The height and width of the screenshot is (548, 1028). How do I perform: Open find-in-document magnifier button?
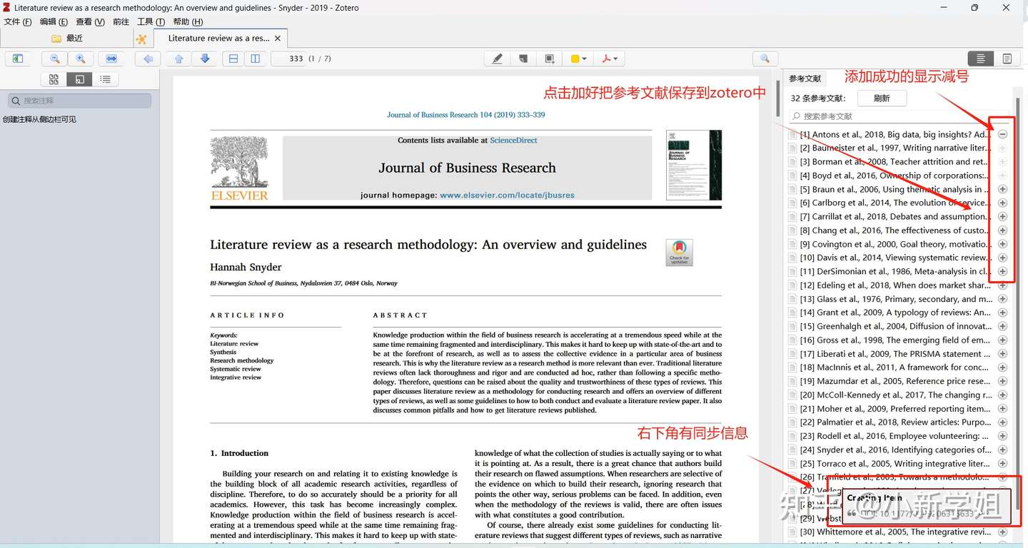765,59
